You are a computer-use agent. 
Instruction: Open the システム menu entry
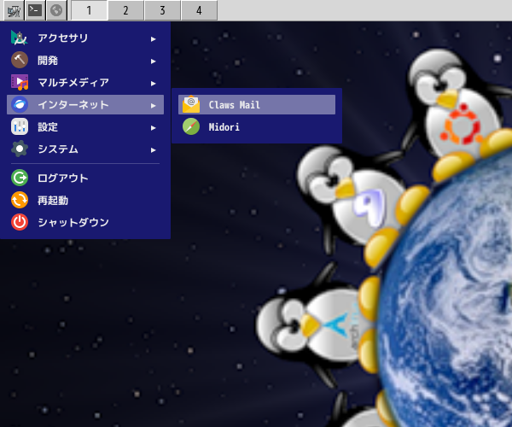[85, 149]
